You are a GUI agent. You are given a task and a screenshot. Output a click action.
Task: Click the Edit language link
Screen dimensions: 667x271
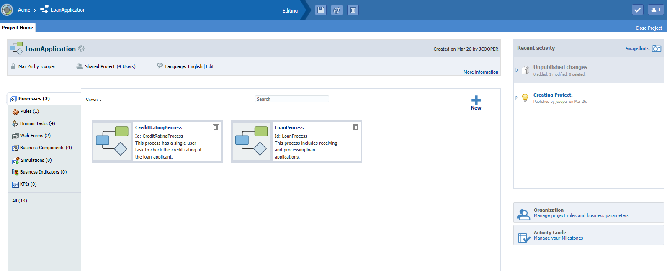coord(210,66)
